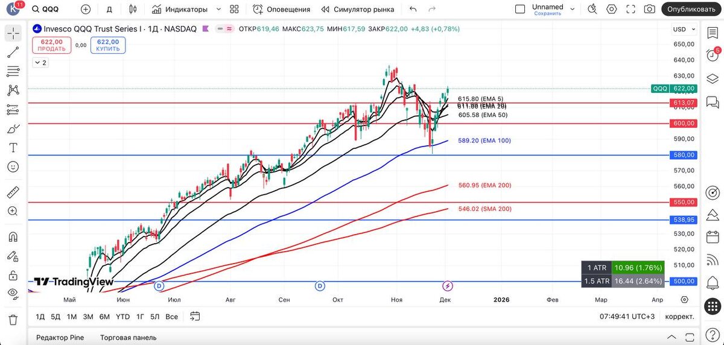Image resolution: width=724 pixels, height=345 pixels.
Task: Toggle the коррект. adjustment setting
Action: [x=679, y=317]
